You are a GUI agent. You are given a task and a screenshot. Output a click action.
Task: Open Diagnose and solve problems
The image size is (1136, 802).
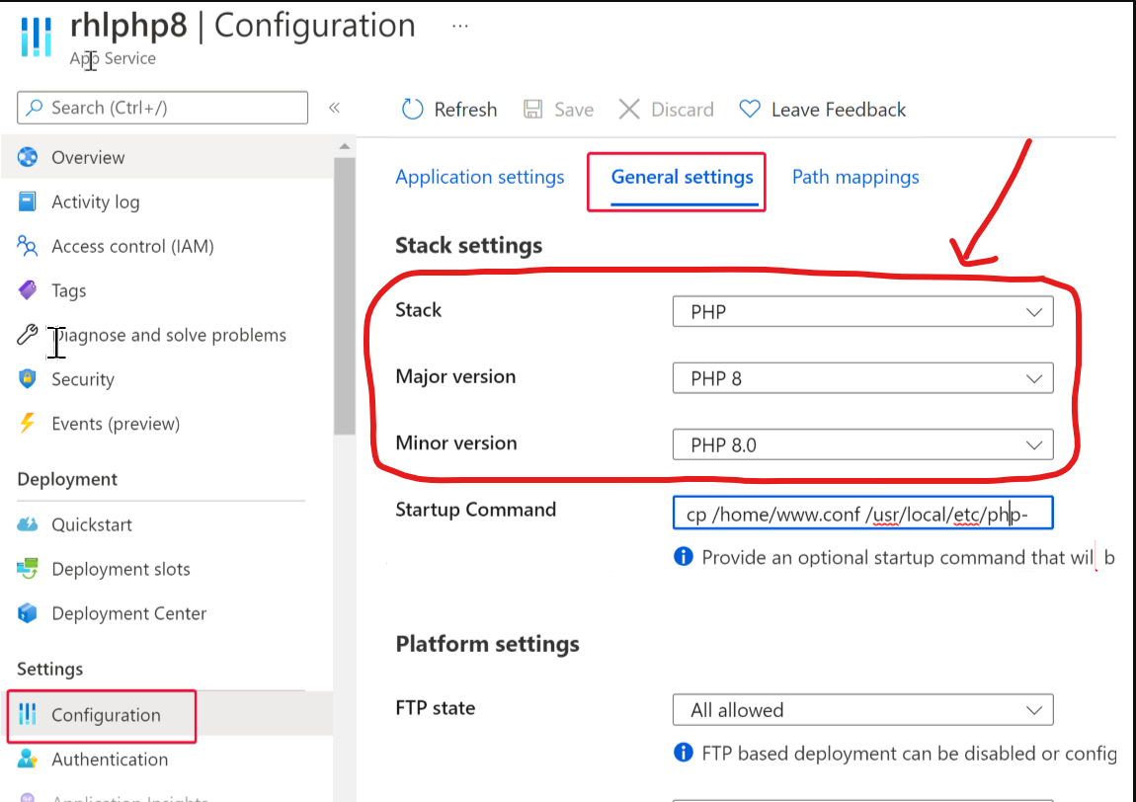pyautogui.click(x=169, y=335)
